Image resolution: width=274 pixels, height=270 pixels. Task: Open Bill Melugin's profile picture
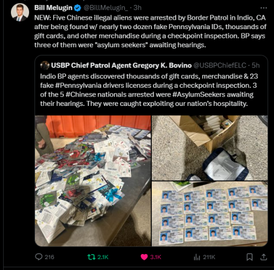click(20, 12)
